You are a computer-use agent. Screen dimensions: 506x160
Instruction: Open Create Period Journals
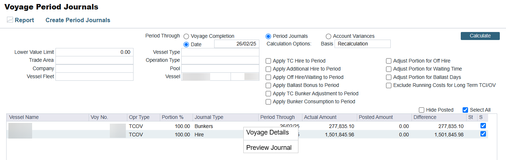(x=78, y=20)
